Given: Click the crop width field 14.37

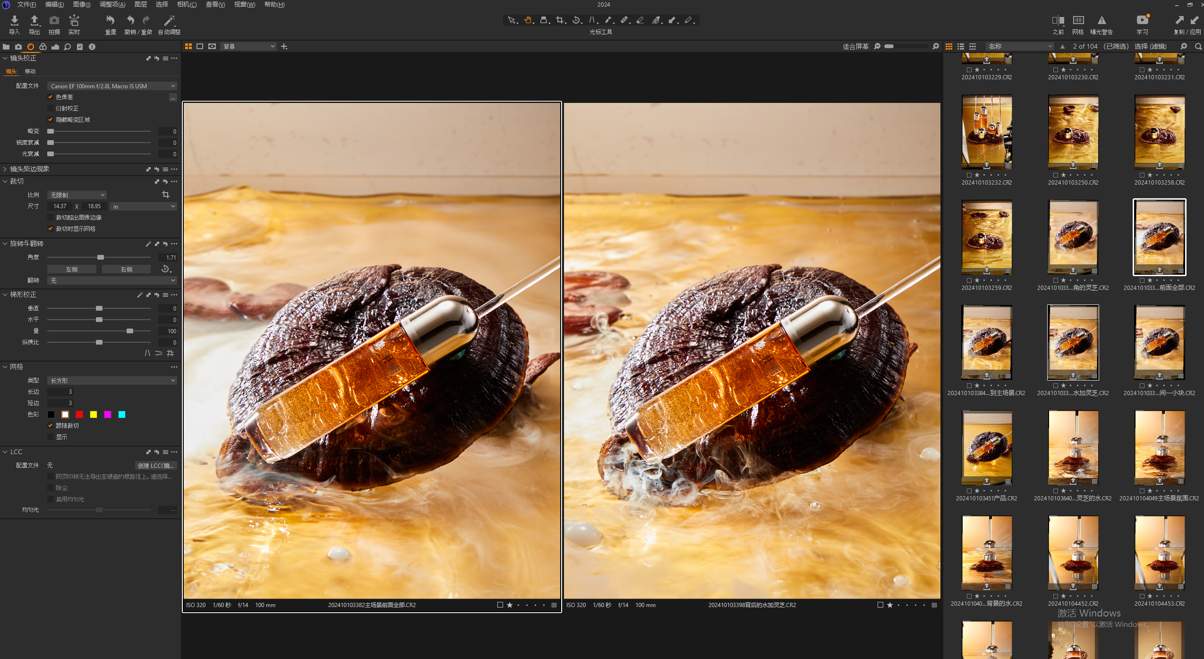Looking at the screenshot, I should (x=60, y=206).
